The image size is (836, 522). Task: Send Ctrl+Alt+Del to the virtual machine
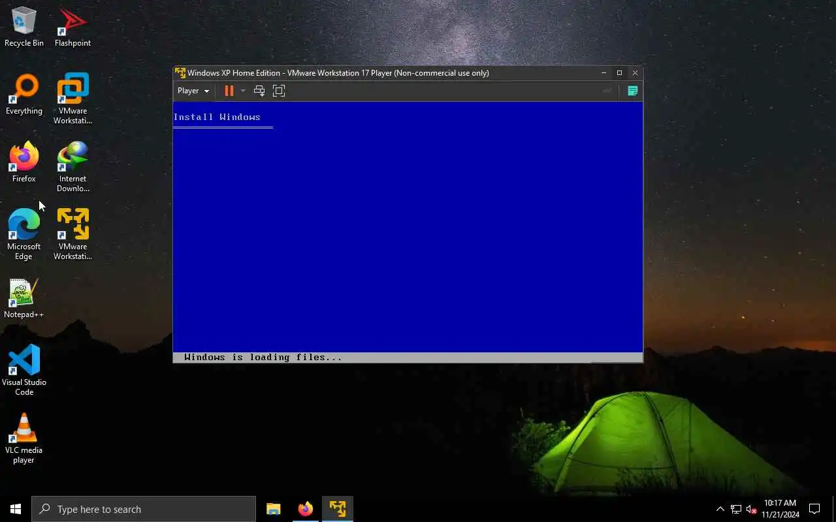259,91
